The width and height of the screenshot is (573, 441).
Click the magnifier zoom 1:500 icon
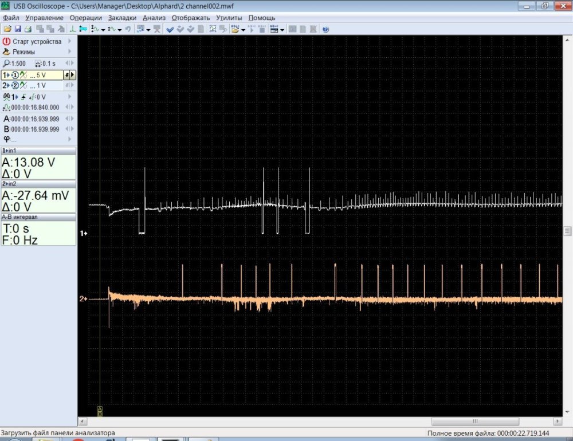[6, 64]
